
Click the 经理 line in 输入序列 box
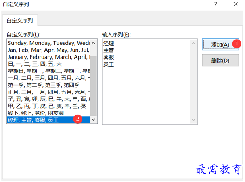pos(109,43)
